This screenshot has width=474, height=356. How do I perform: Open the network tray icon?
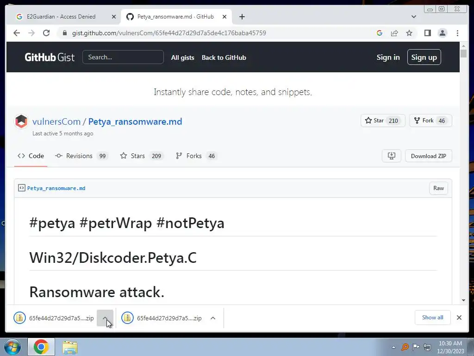427,347
